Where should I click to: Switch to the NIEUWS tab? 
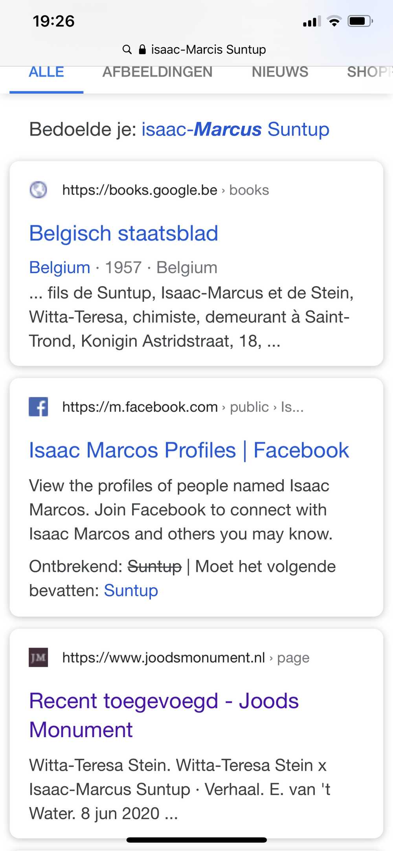280,72
